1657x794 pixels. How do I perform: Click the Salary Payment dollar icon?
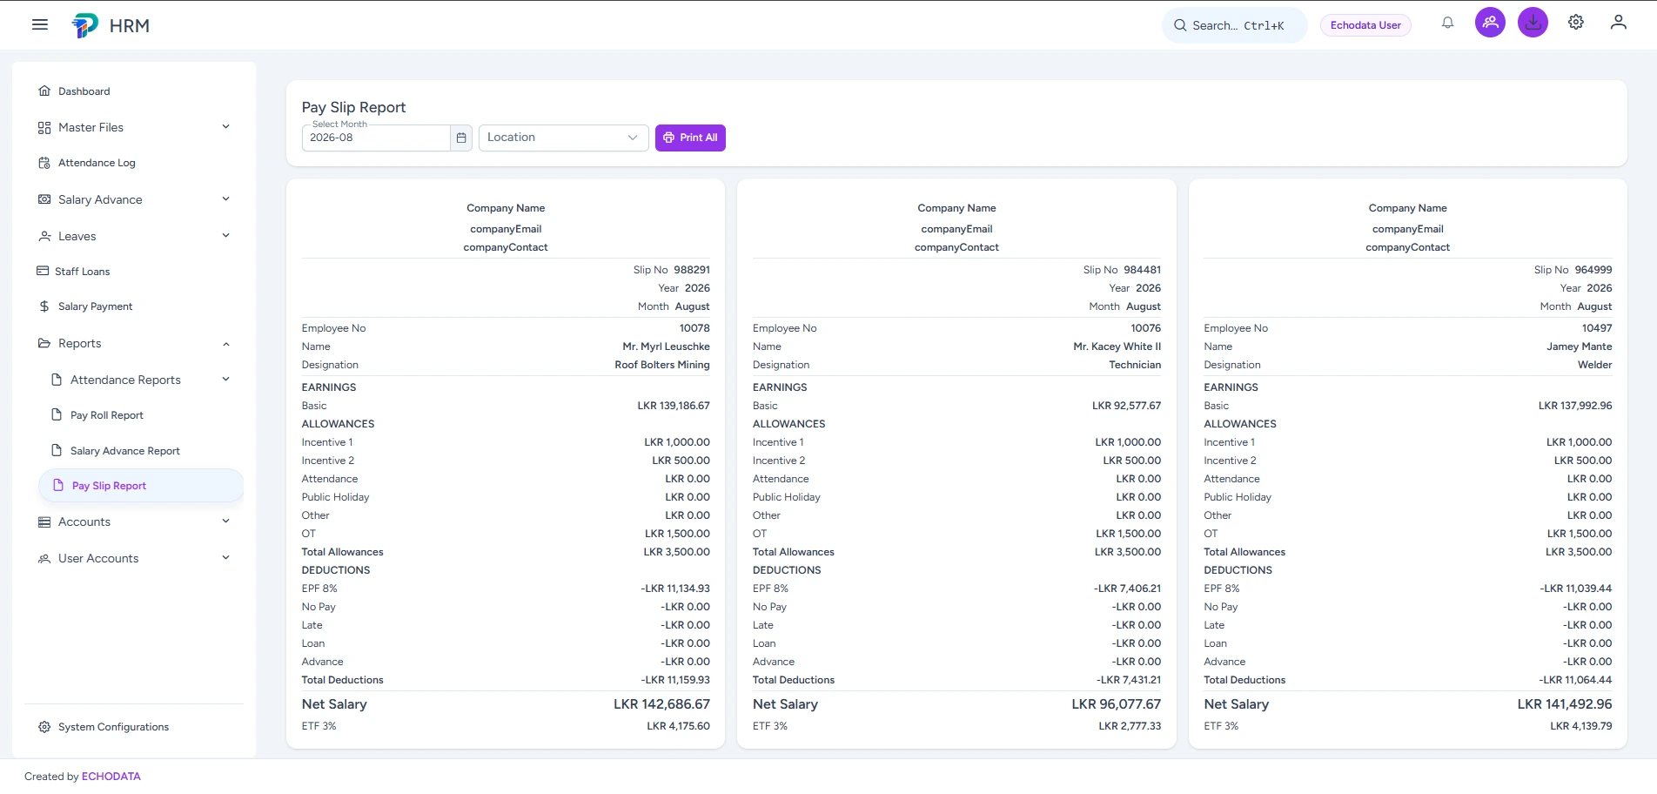44,306
